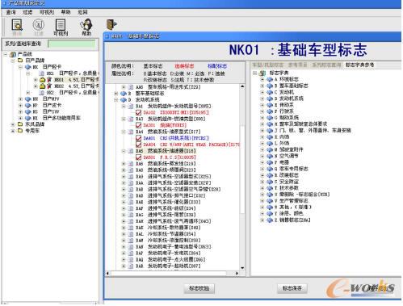Click the folder icon beside 专用车

point(20,131)
